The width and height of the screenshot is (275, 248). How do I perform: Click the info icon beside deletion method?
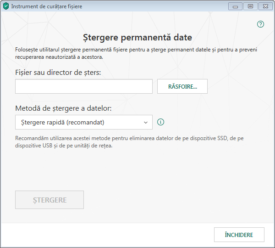coord(160,122)
